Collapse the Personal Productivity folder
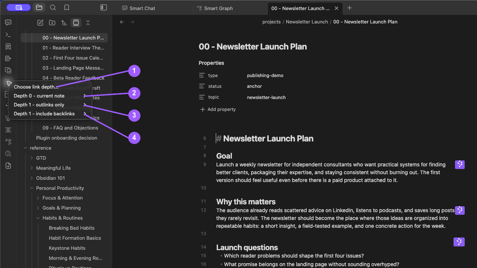The image size is (477, 268). (32, 188)
